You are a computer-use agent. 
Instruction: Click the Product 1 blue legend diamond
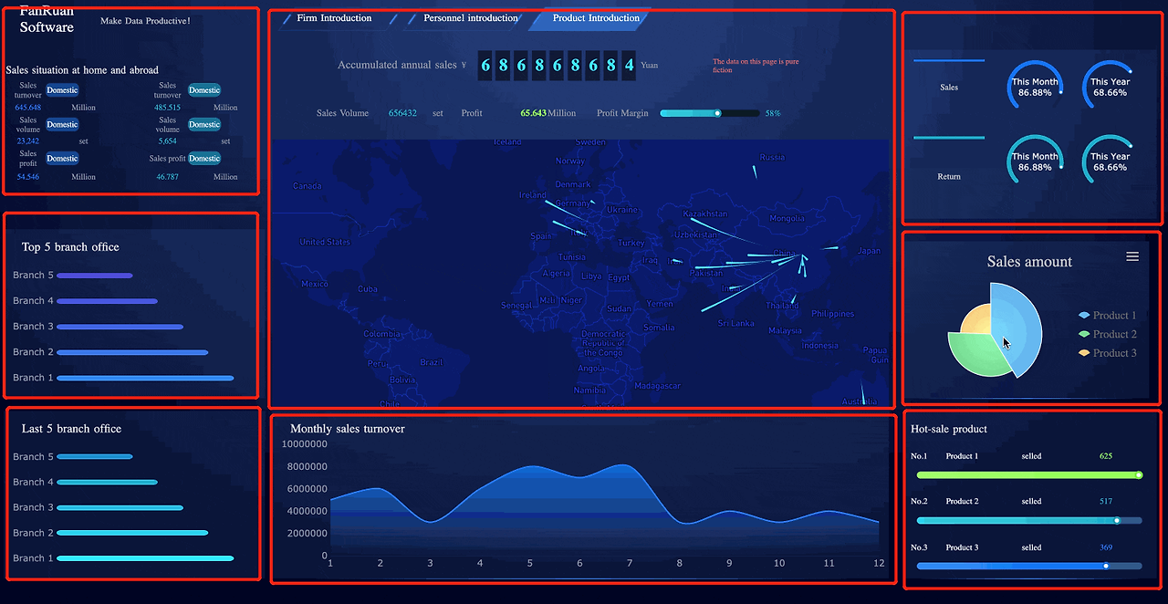(1082, 315)
